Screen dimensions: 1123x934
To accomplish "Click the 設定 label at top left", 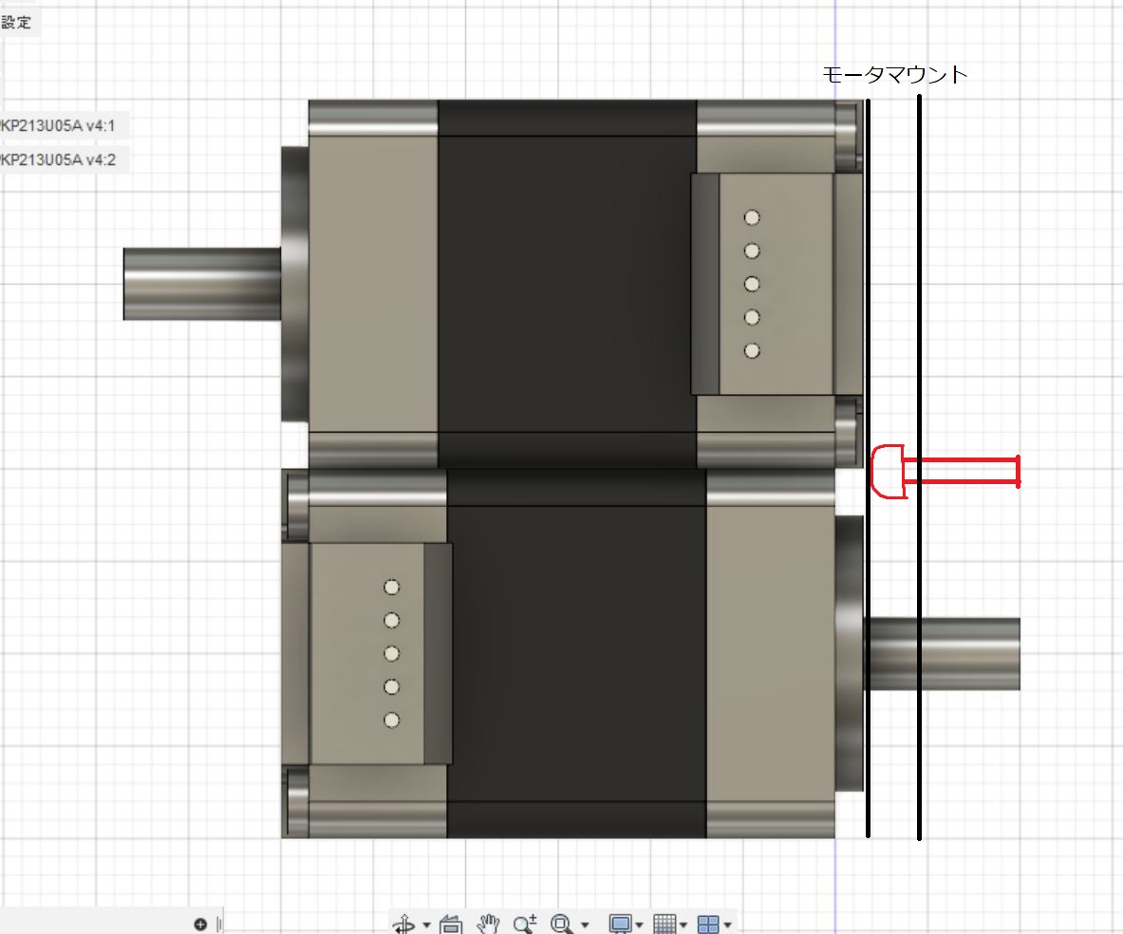I will coord(16,22).
